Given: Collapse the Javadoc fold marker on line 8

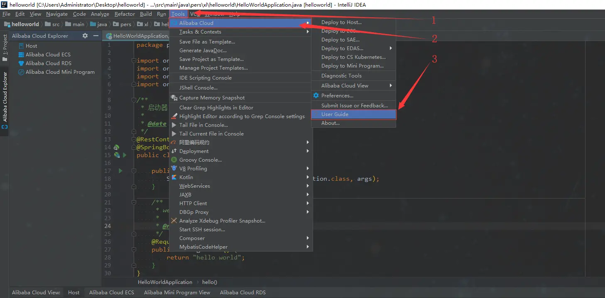Looking at the screenshot, I should click(134, 100).
